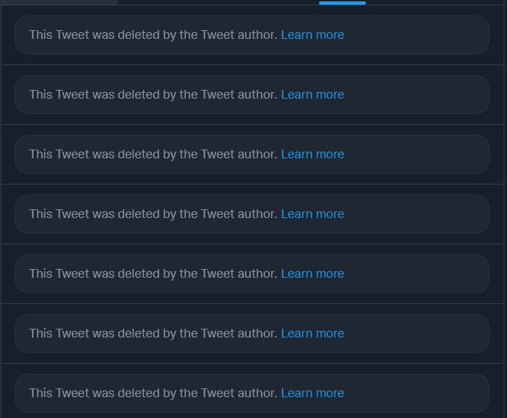
Task: Click empty right side of first deleted Tweet card
Action: [x=417, y=35]
